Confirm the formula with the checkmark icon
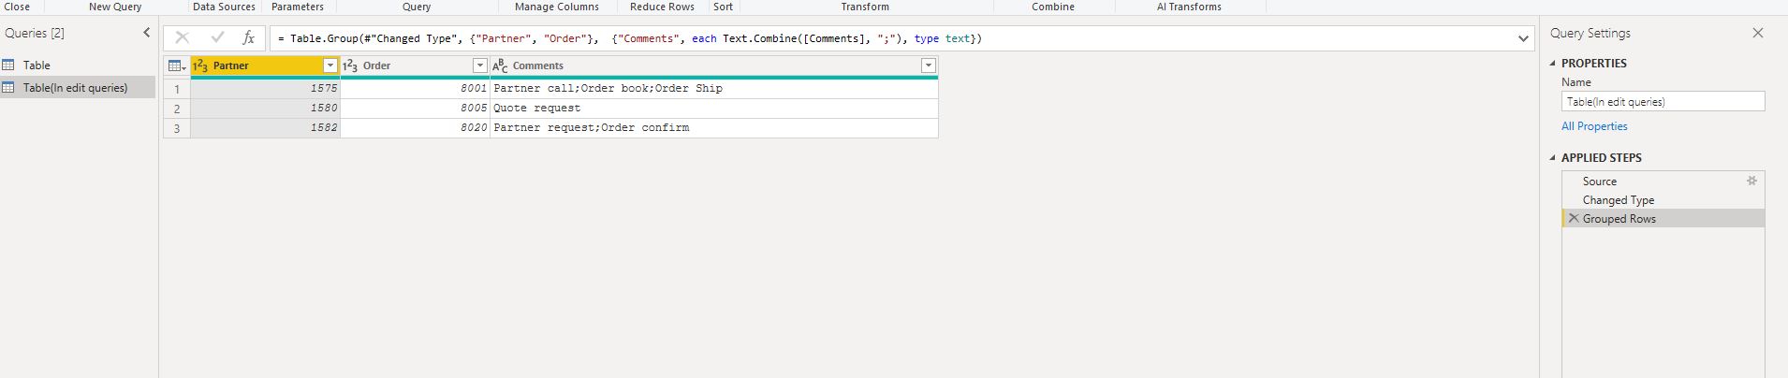The height and width of the screenshot is (378, 1788). click(x=217, y=38)
